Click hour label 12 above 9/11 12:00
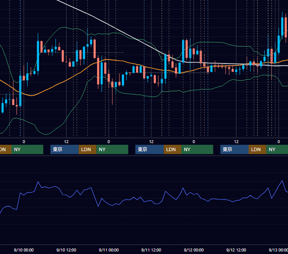Image resolution: width=288 pixels, height=254 pixels. (x=151, y=142)
